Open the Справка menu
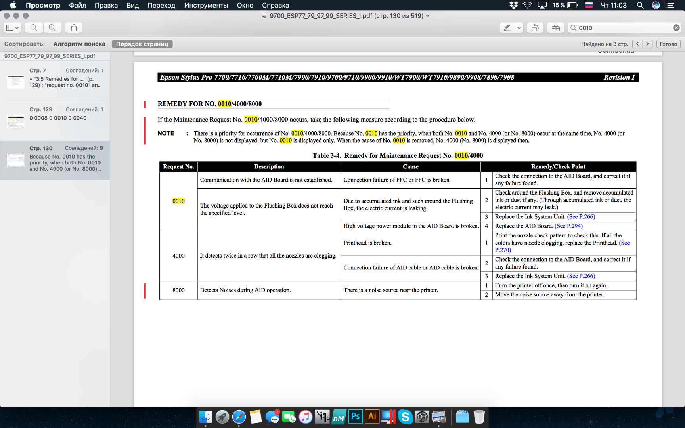The height and width of the screenshot is (428, 685). tap(276, 5)
